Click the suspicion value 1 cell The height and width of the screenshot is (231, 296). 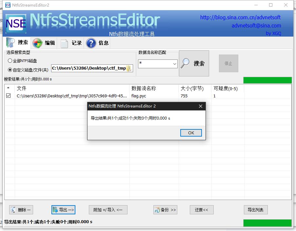click(214, 96)
